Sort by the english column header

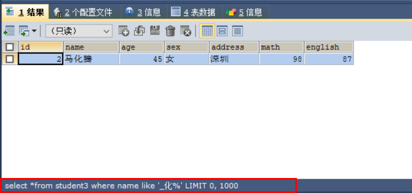(329, 47)
